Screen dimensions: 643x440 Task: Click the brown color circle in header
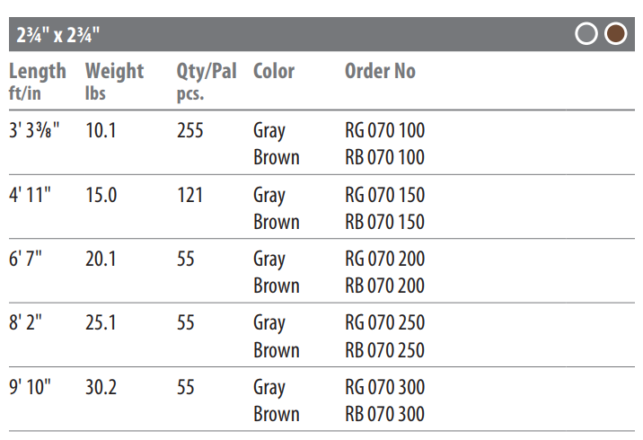[615, 33]
